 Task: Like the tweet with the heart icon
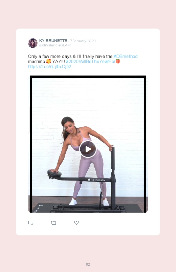pos(76,223)
